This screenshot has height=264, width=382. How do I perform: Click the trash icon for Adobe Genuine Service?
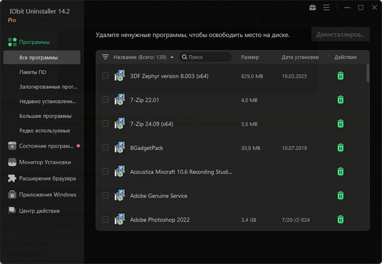click(x=340, y=195)
